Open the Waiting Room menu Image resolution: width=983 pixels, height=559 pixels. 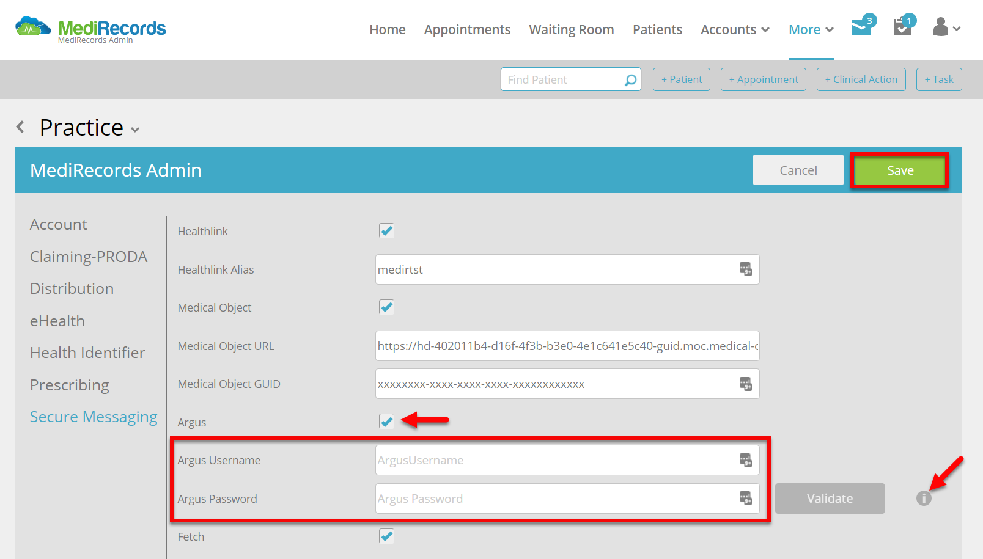pos(572,29)
